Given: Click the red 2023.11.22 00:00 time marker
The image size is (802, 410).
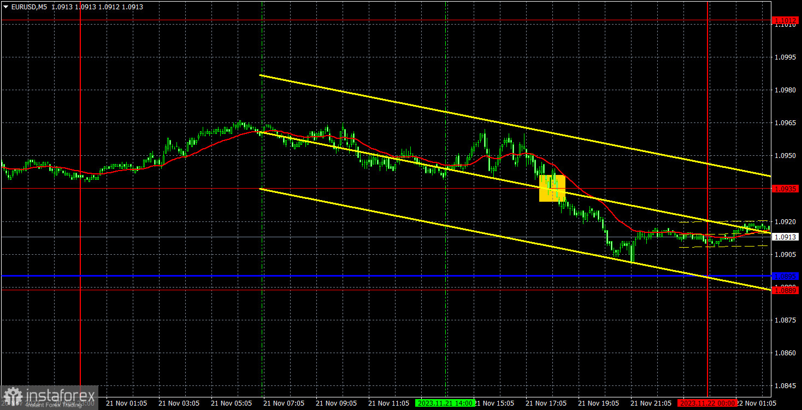Looking at the screenshot, I should [707, 403].
